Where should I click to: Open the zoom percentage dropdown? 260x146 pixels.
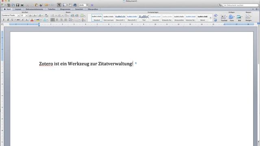tap(87, 5)
